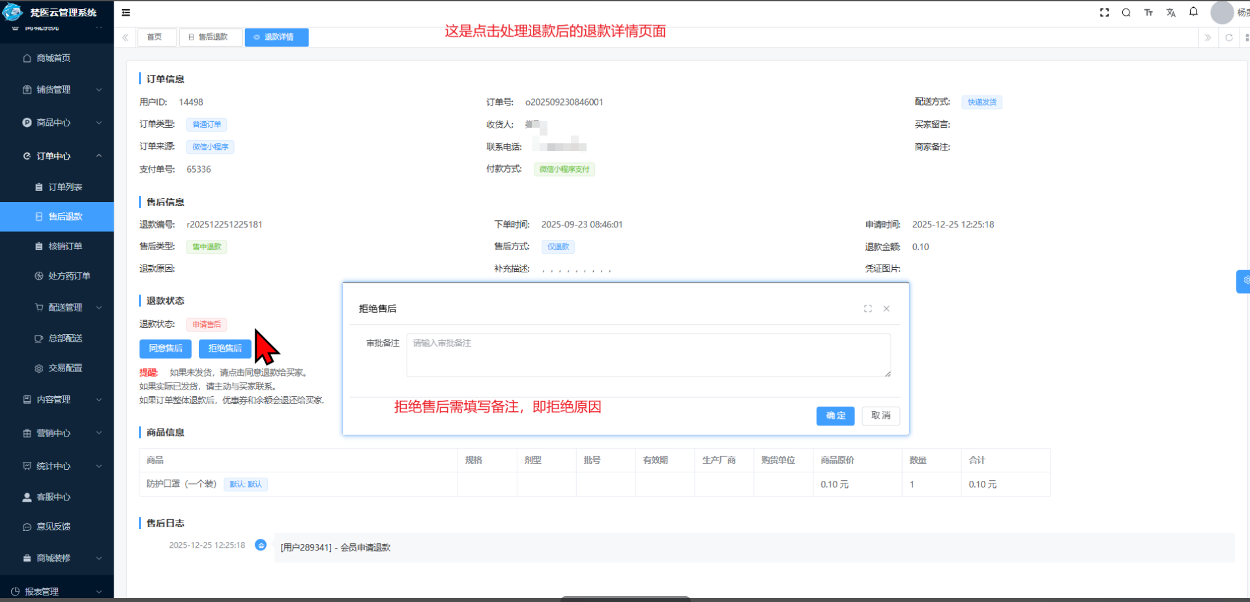
Task: Select the 交易配置 gear icon
Action: [38, 367]
